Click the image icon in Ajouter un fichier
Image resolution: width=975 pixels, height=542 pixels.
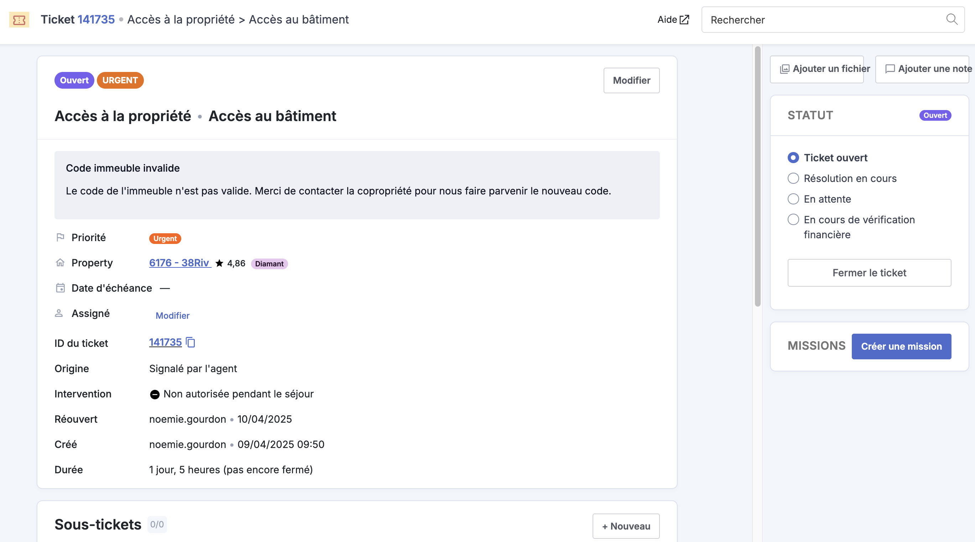coord(784,69)
